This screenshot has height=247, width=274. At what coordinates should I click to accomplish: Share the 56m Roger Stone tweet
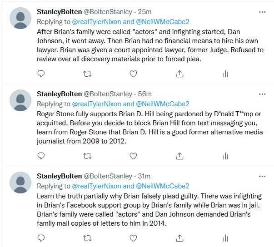[x=179, y=156]
